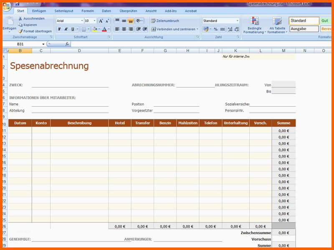
Task: Expand fill color dropdown arrow
Action: click(99, 29)
